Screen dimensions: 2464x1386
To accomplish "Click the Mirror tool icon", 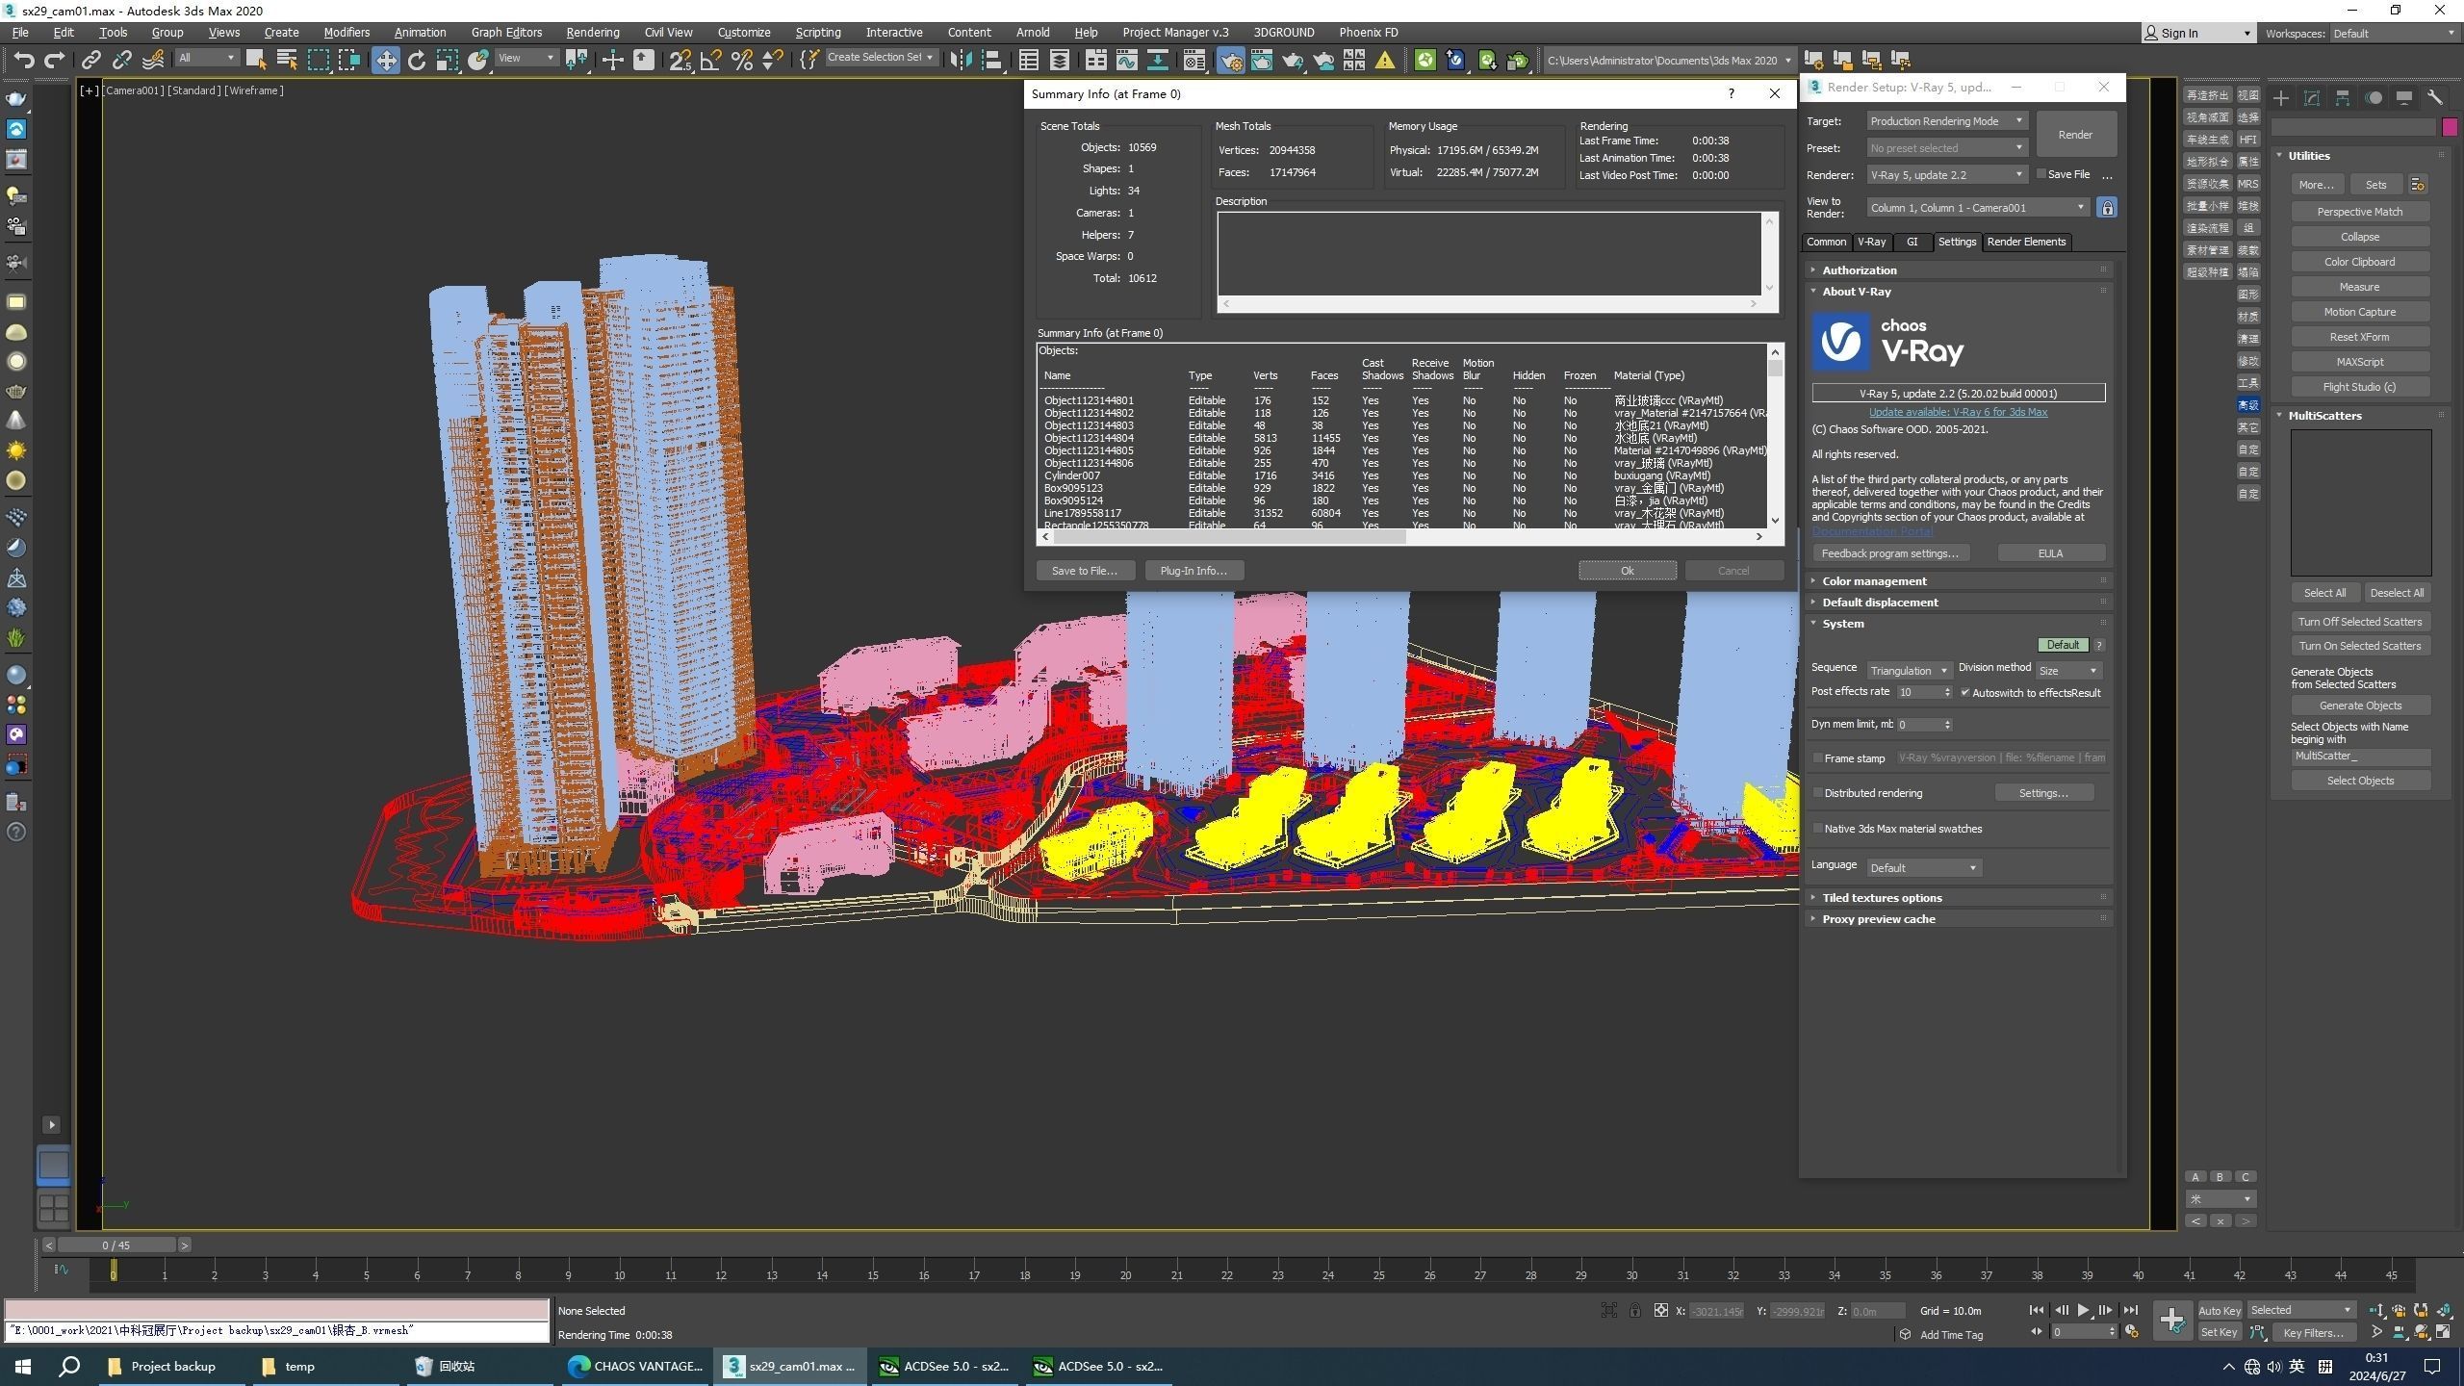I will [x=960, y=61].
